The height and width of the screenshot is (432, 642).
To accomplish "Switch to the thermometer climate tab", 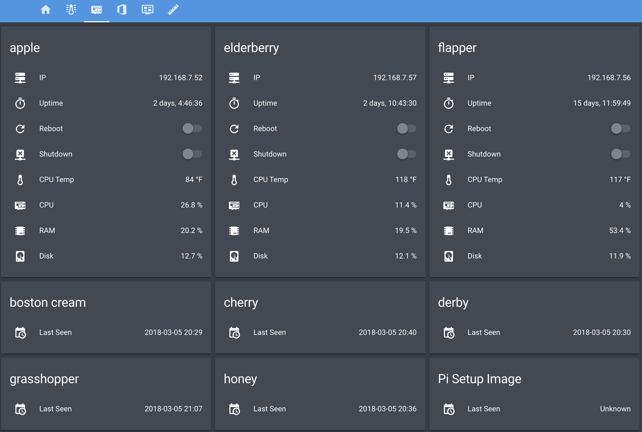I will pos(71,10).
